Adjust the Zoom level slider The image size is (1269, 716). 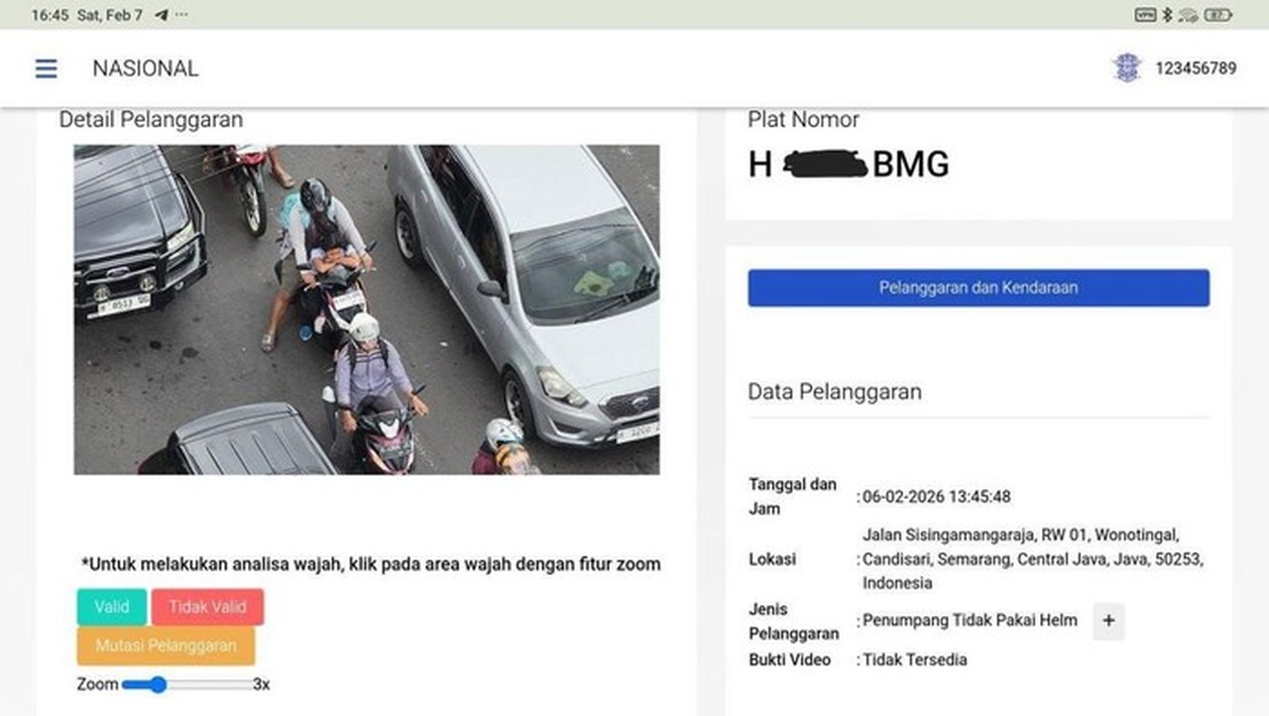coord(159,683)
